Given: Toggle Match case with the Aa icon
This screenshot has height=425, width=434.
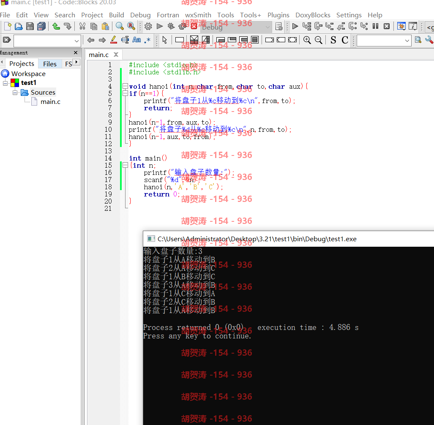Looking at the screenshot, I should (136, 41).
